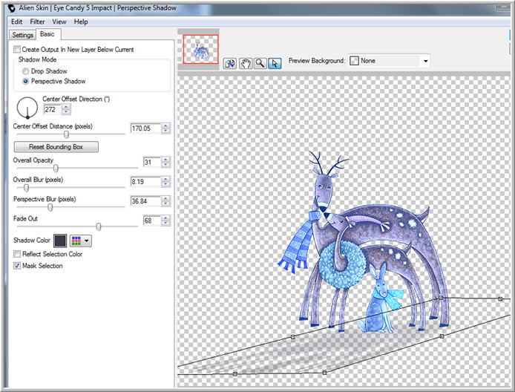Click the Center Offset Distance stepper arrows
The image size is (515, 392).
pos(165,128)
